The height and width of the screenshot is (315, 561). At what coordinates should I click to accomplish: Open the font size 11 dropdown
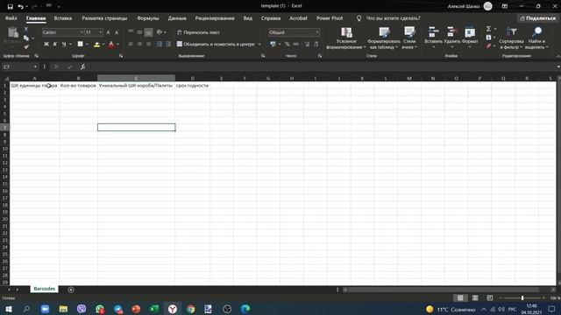tap(101, 32)
